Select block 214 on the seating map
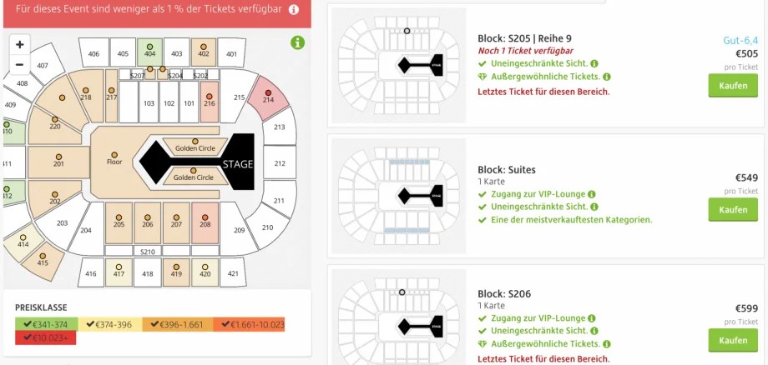Image resolution: width=768 pixels, height=365 pixels. click(267, 97)
